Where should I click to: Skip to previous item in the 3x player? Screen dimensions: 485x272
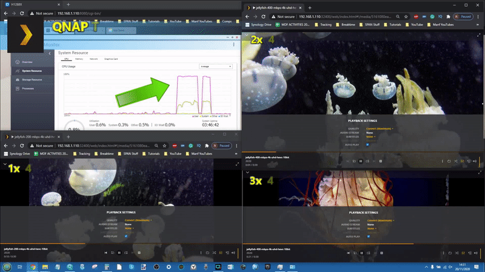tap(348, 253)
